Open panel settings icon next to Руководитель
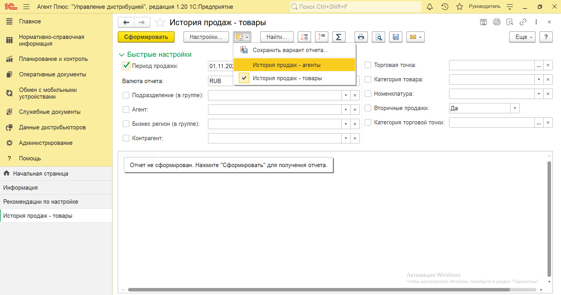The image size is (561, 295). [x=510, y=7]
